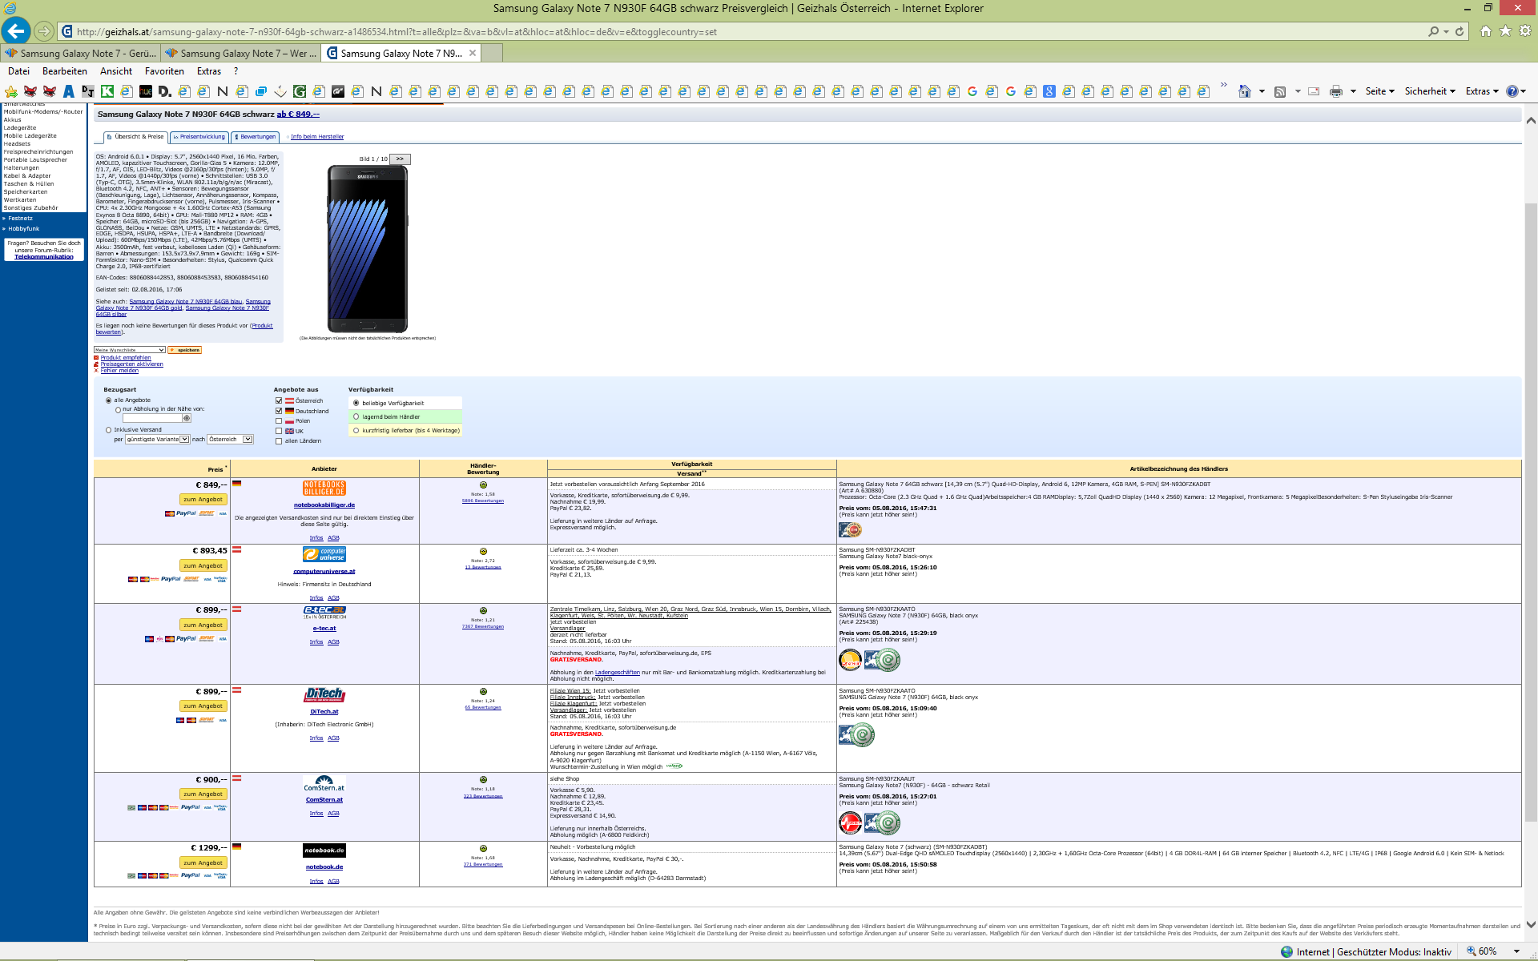Screen dimensions: 1538x961
Task: Open the Favoriten menu
Action: pyautogui.click(x=164, y=71)
